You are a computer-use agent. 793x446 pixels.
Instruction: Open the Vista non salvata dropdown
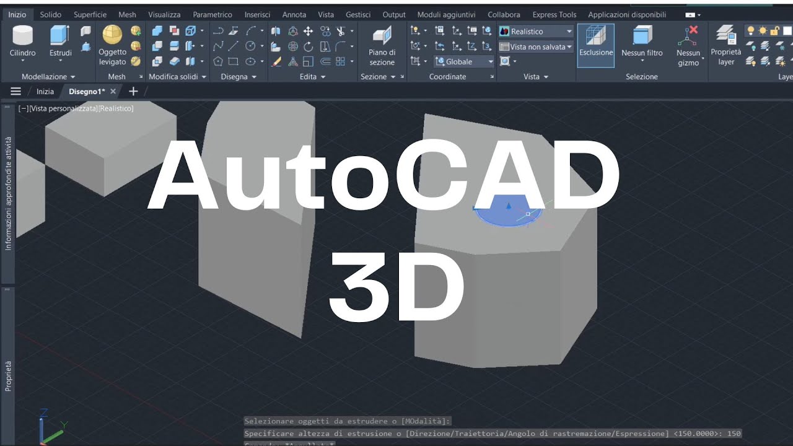536,46
